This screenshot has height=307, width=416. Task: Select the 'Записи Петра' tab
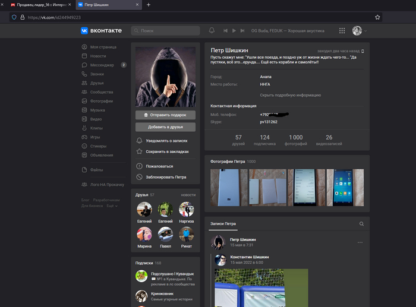pos(222,224)
